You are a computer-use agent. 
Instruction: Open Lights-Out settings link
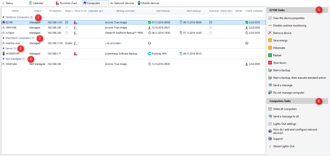pos(284,124)
